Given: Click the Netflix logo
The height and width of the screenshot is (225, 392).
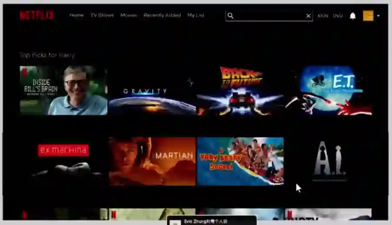Looking at the screenshot, I should click(37, 15).
